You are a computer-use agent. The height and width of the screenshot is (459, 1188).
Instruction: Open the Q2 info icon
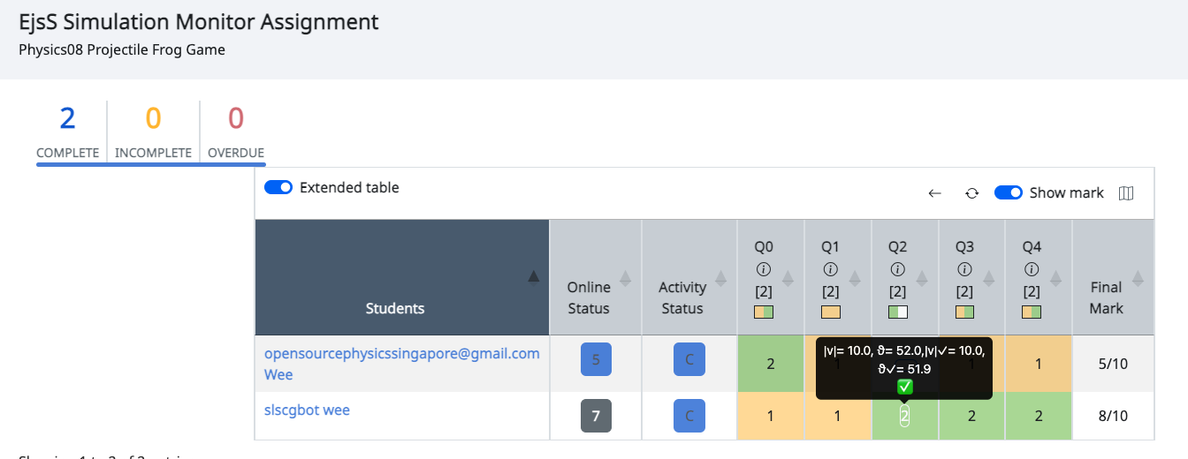pos(898,269)
